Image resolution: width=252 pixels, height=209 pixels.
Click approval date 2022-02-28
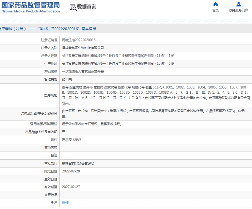point(71,171)
